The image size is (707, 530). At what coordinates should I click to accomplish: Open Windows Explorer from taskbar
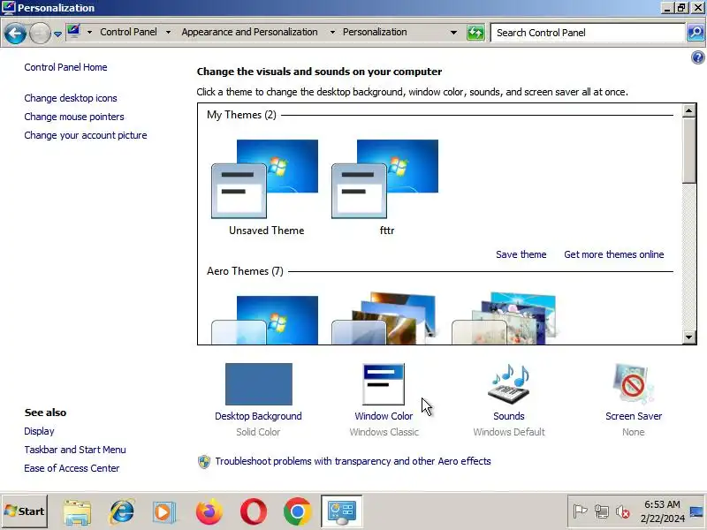click(78, 512)
